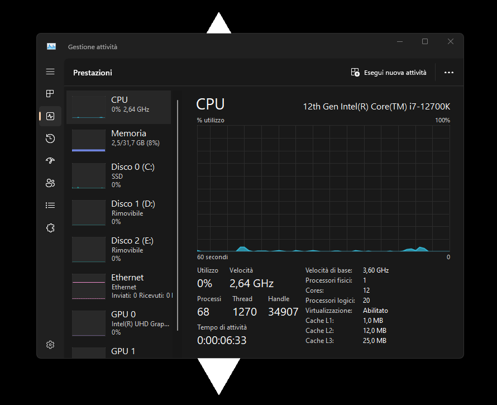The image size is (497, 405).
Task: Click the CPU utilization graph
Action: click(323, 188)
